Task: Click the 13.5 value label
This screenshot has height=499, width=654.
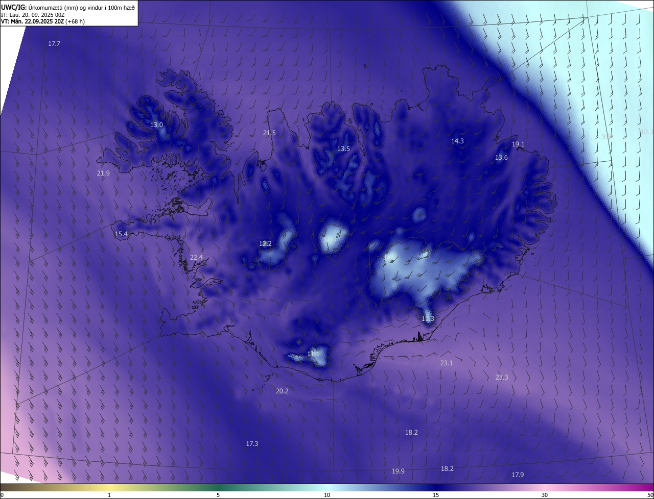Action: tap(343, 149)
